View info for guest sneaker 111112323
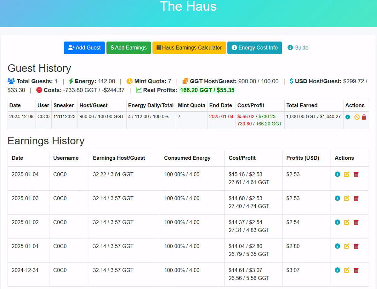The height and width of the screenshot is (289, 377). (x=348, y=117)
